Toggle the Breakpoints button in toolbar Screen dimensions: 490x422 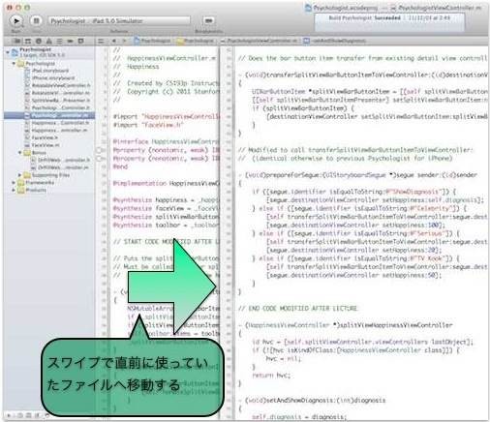[208, 21]
